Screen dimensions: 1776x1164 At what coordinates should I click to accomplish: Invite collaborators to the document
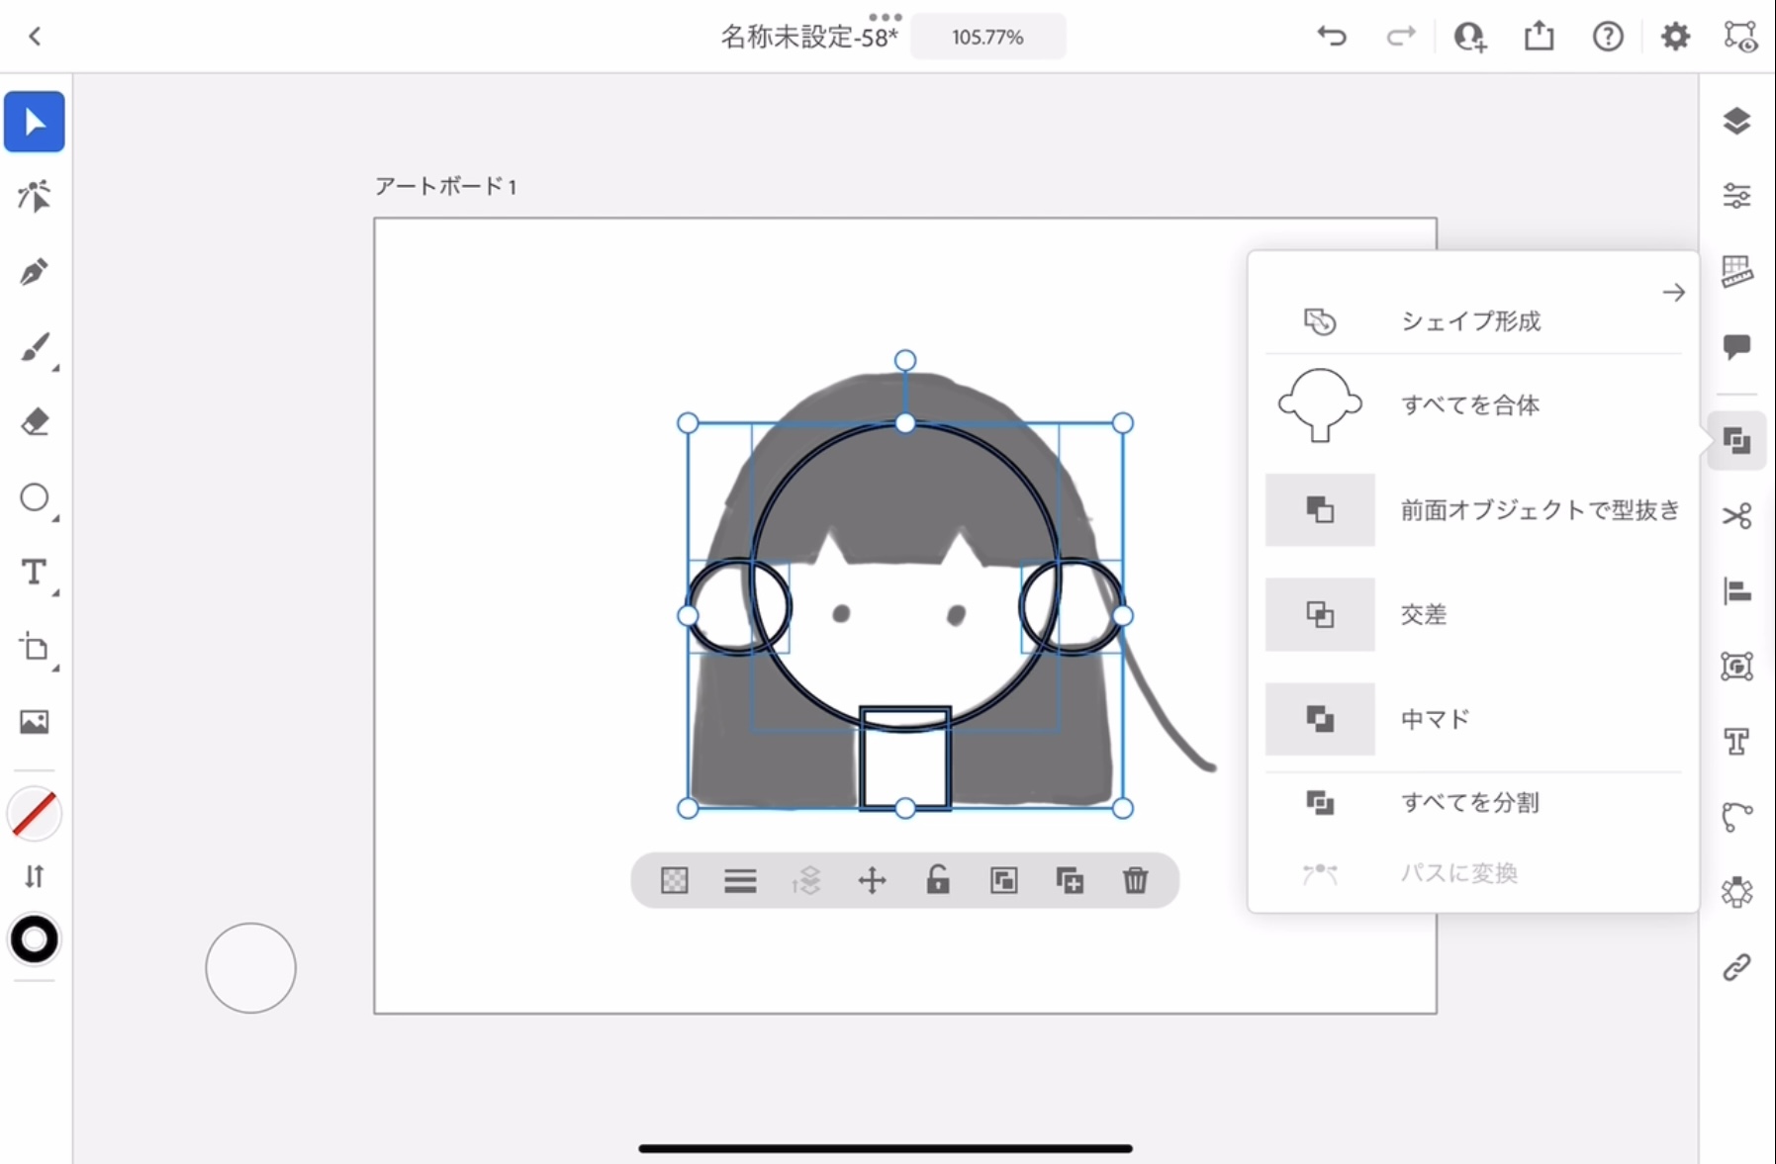(x=1470, y=37)
